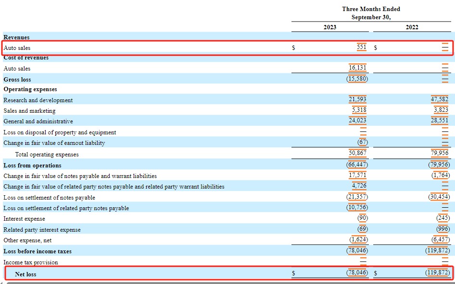Screen dimensions: 455x284
Task: Click the '2022' column header
Action: [x=412, y=27]
